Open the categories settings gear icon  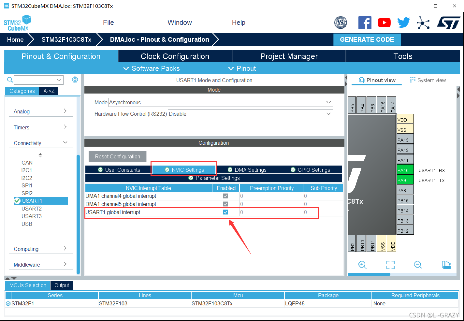coord(75,80)
